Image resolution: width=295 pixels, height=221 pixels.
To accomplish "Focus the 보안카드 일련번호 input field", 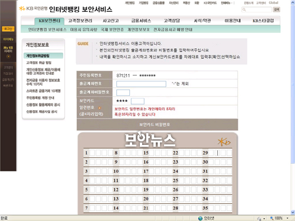I will click(x=137, y=101).
